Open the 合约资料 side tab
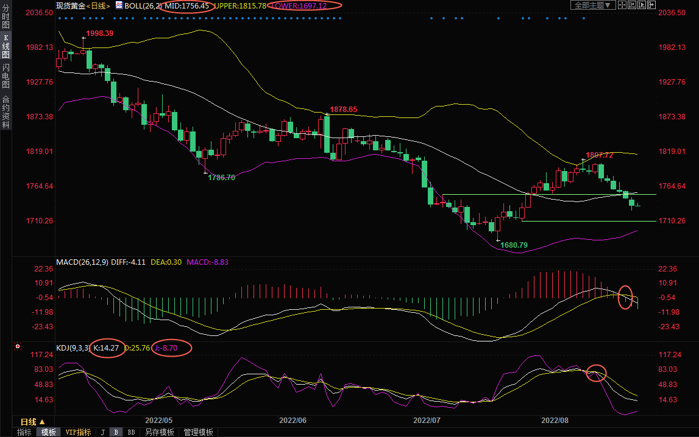 5,112
